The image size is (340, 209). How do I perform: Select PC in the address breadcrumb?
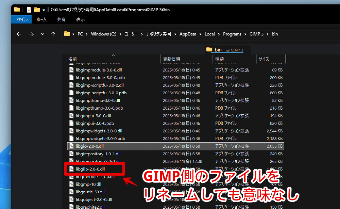(80, 34)
